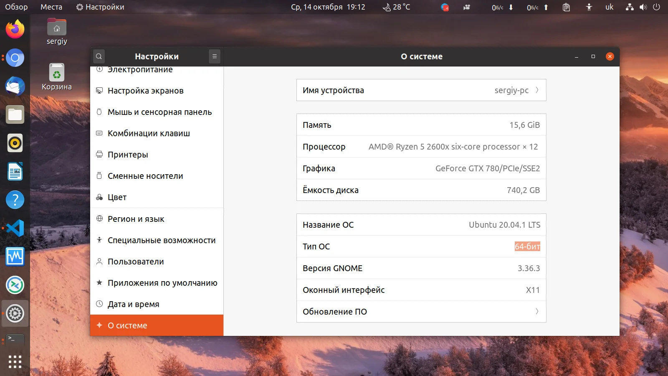Launch Visual Studio Code from dock

15,228
